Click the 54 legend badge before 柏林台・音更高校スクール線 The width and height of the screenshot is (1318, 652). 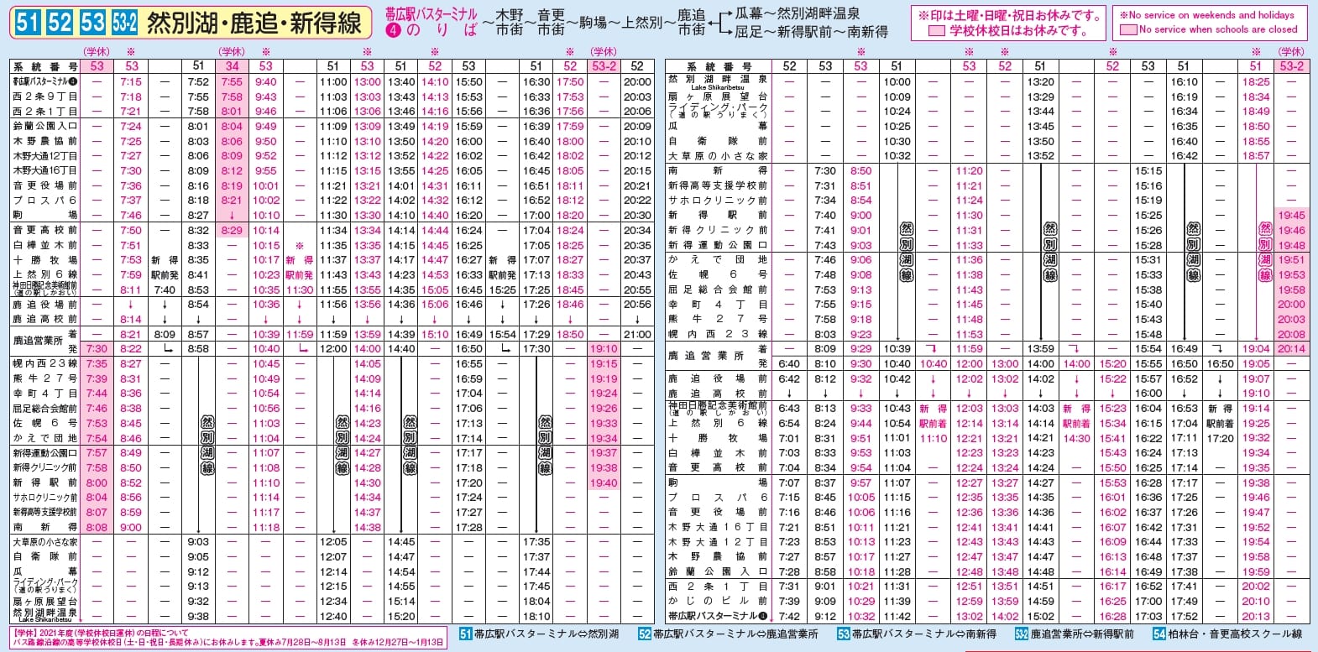[x=1159, y=634]
